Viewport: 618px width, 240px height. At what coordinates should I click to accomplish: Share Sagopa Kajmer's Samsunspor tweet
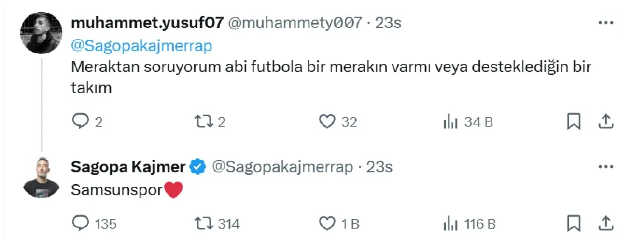[605, 224]
